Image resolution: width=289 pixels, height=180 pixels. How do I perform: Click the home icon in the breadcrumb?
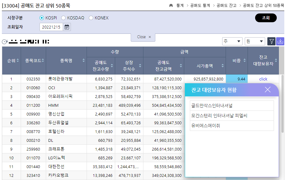(171, 5)
